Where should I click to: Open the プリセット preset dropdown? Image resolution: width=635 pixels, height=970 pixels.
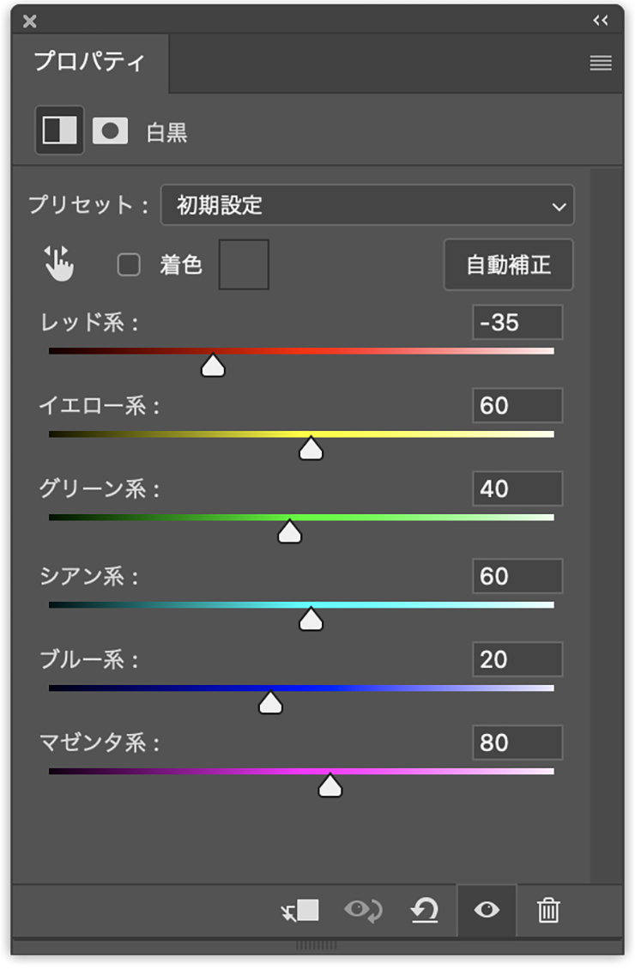point(367,205)
